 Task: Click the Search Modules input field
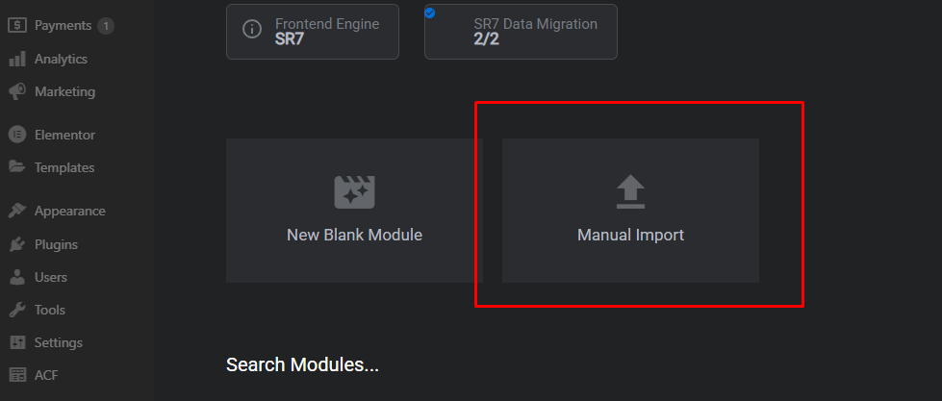point(302,365)
